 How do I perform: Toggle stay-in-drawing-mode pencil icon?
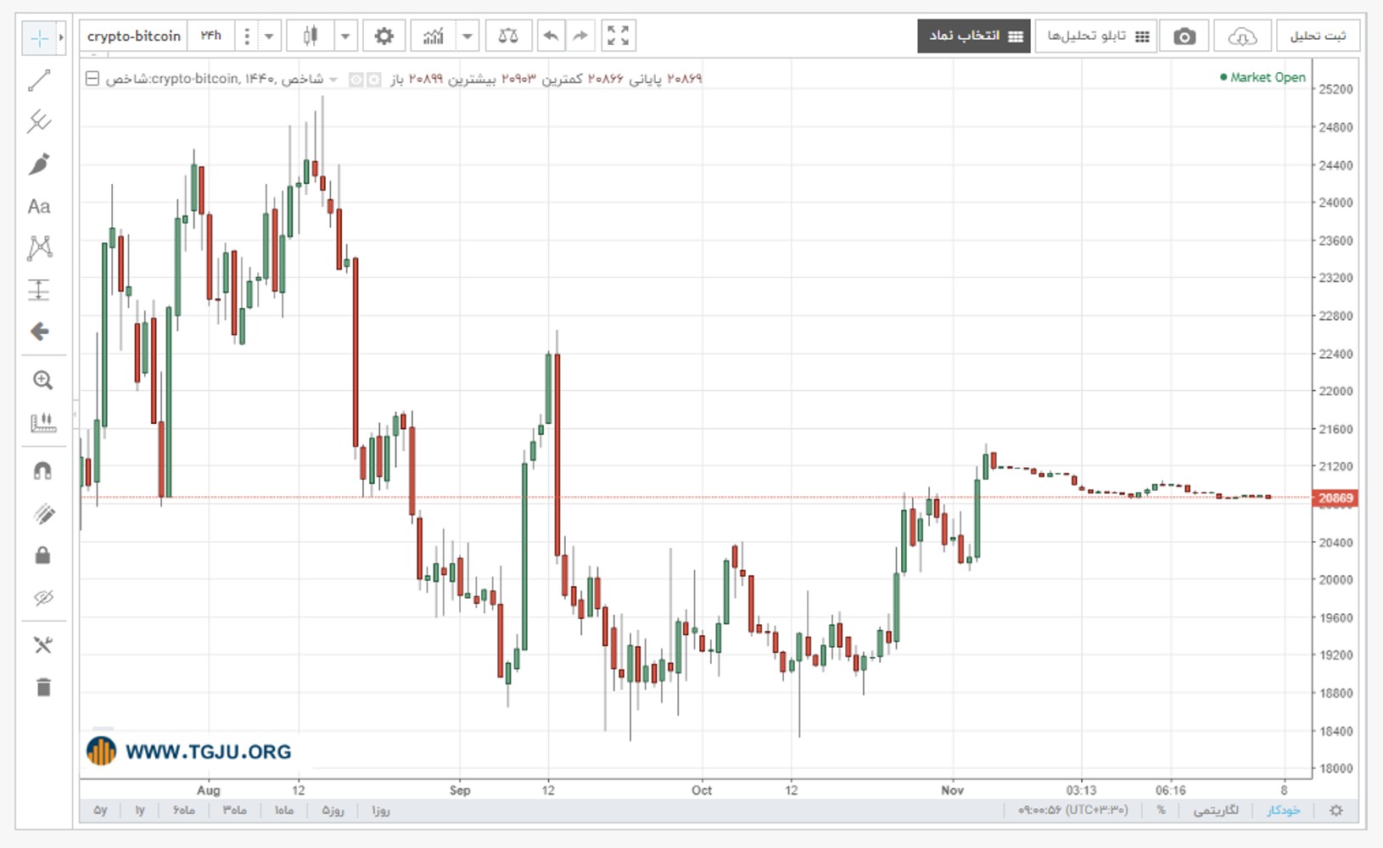(x=42, y=513)
